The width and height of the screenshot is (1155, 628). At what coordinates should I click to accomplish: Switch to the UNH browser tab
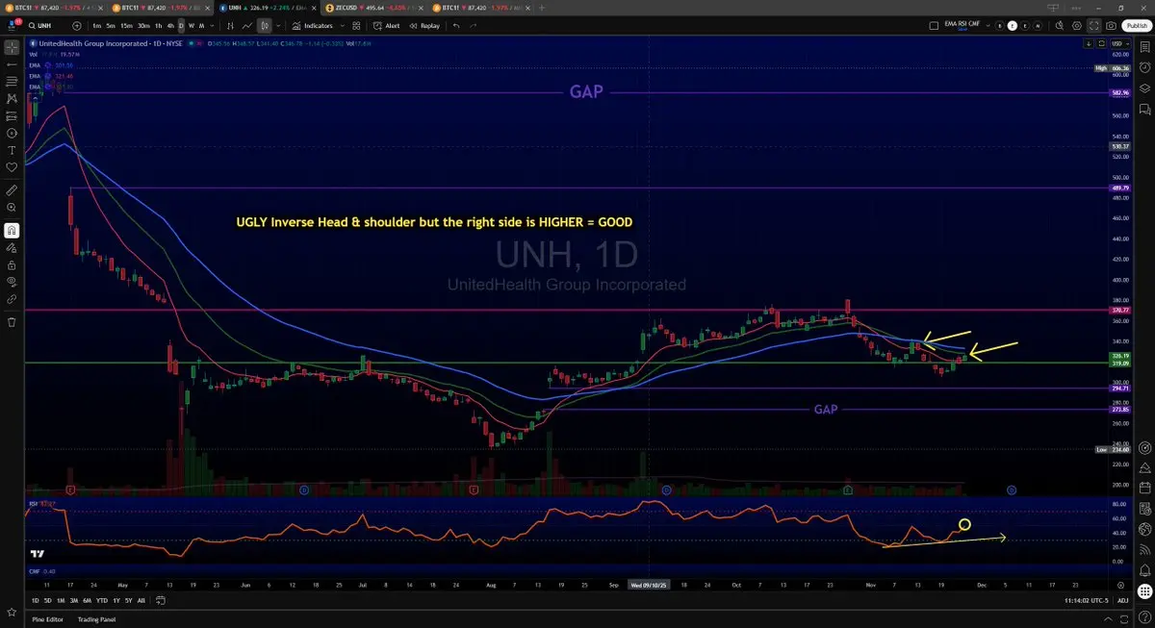[267, 7]
